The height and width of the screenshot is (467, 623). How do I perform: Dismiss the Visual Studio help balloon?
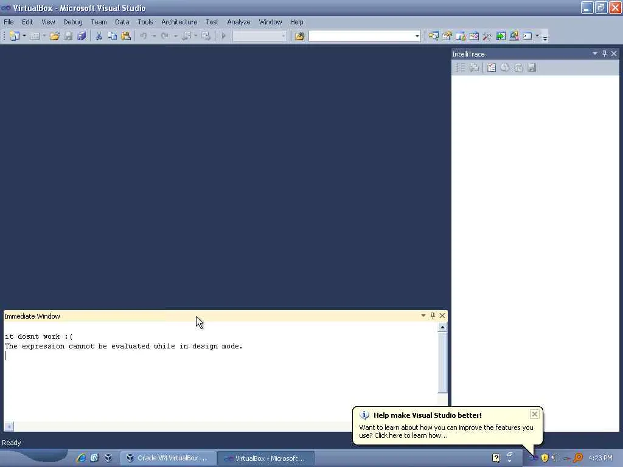534,414
